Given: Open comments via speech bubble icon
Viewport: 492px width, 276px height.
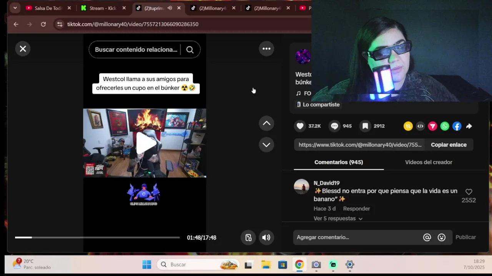Looking at the screenshot, I should 335,126.
